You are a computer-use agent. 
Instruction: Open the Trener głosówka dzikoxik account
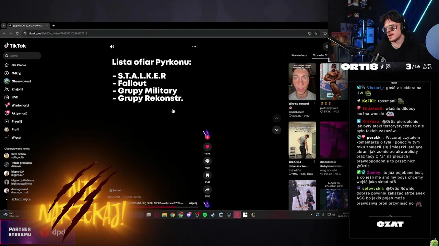[18, 164]
